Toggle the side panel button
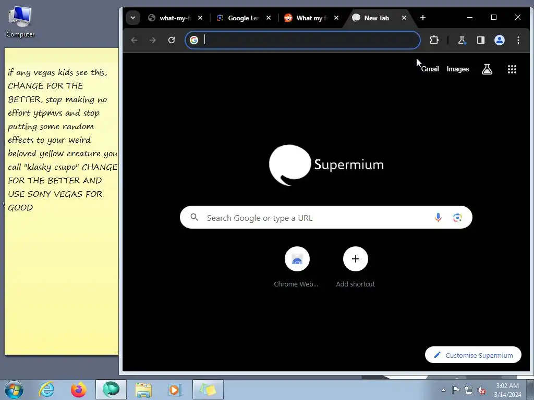 pyautogui.click(x=480, y=40)
